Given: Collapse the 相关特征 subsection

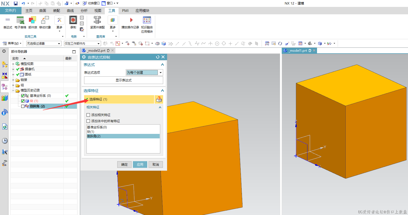Looking at the screenshot, I should (x=160, y=107).
